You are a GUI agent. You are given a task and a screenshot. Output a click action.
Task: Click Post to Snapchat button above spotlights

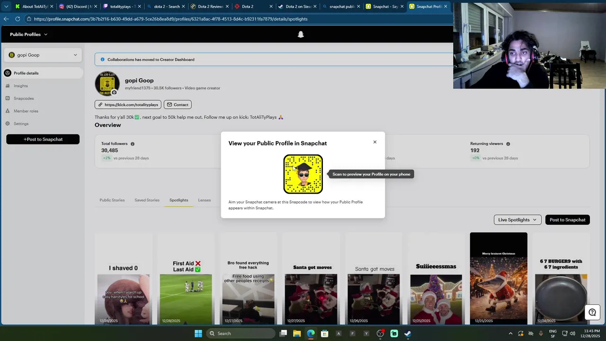[x=568, y=220]
